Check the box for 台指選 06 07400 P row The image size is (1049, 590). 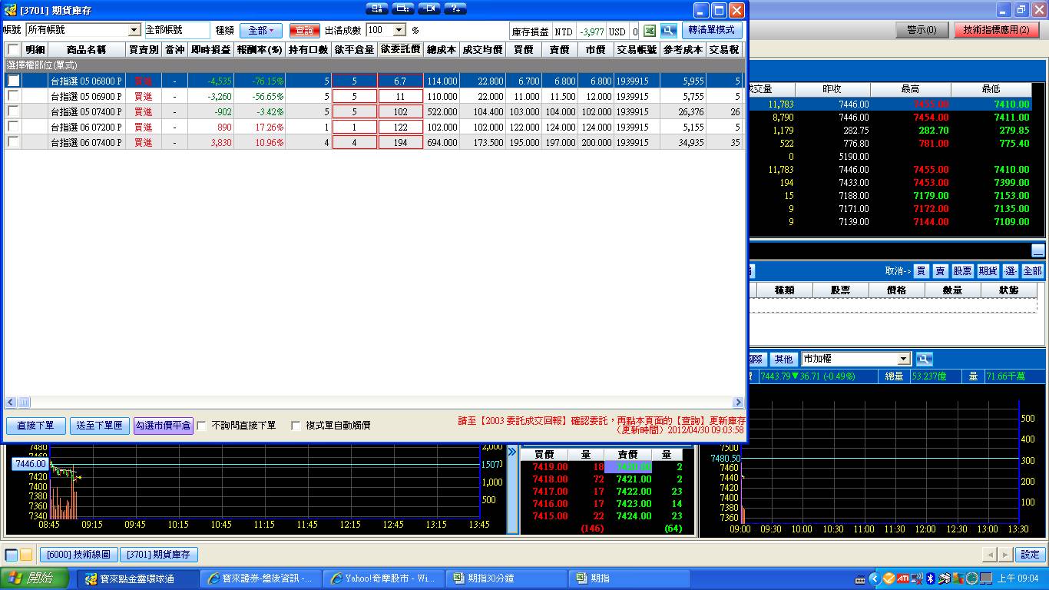pos(13,142)
